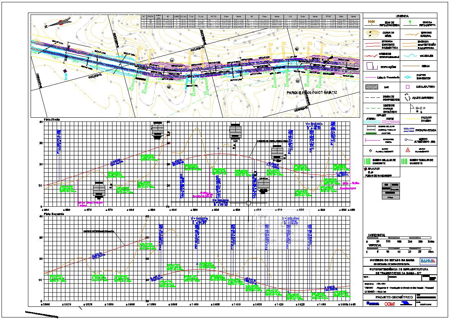Click the LEGENDA header
Image resolution: width=450 pixels, height=319 pixels.
pos(402,16)
